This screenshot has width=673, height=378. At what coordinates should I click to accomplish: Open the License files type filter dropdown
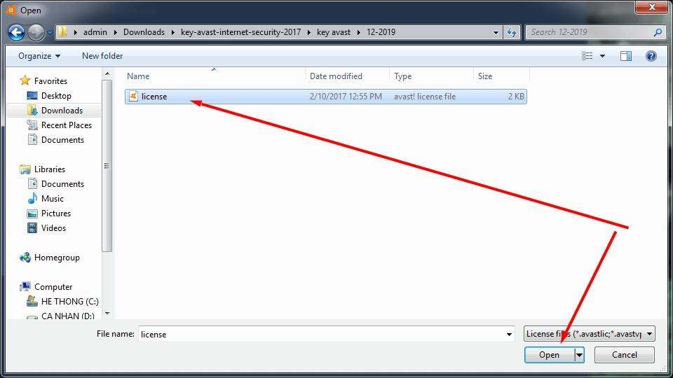click(590, 333)
